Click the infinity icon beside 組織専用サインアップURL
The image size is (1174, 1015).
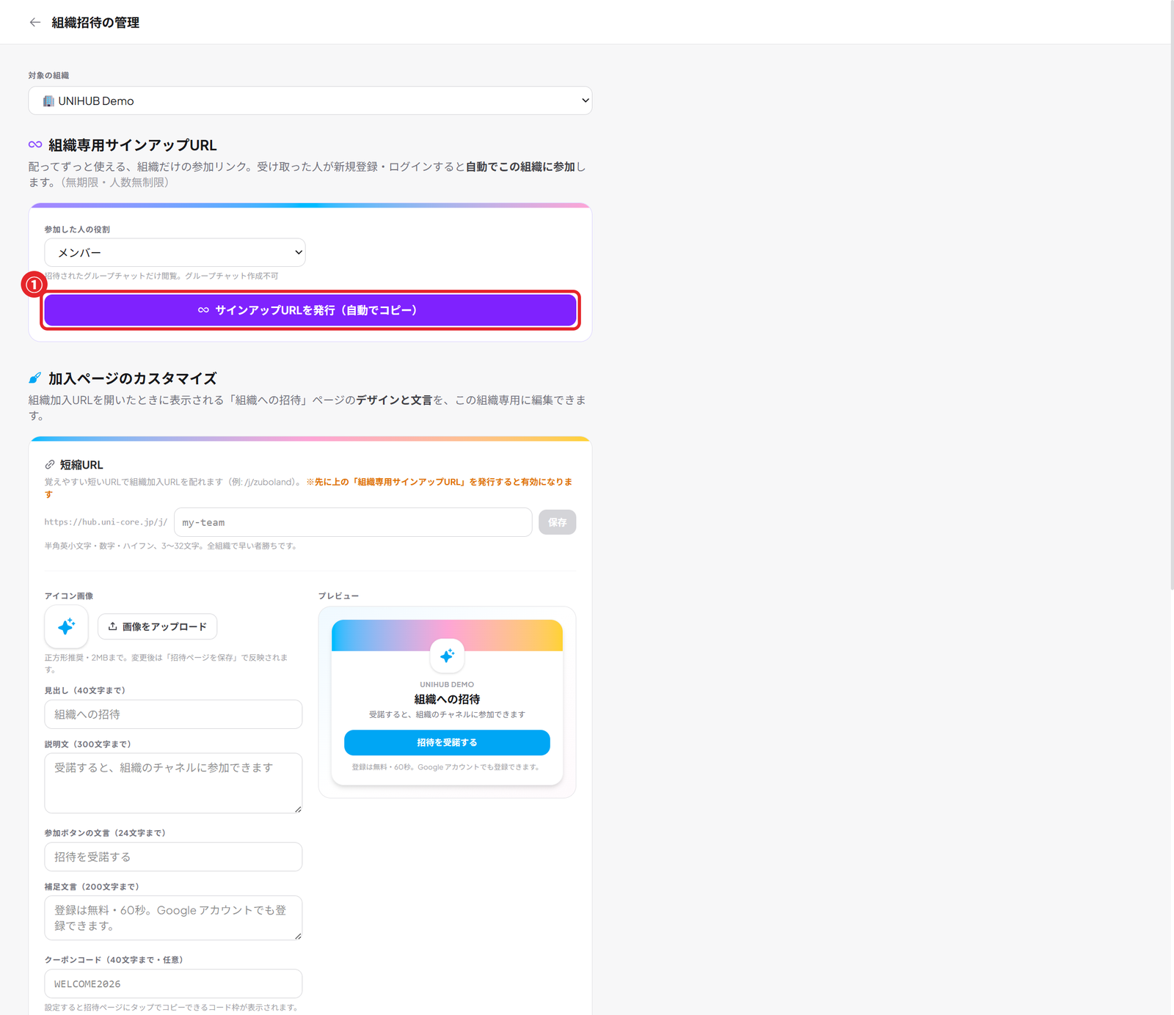(x=35, y=144)
